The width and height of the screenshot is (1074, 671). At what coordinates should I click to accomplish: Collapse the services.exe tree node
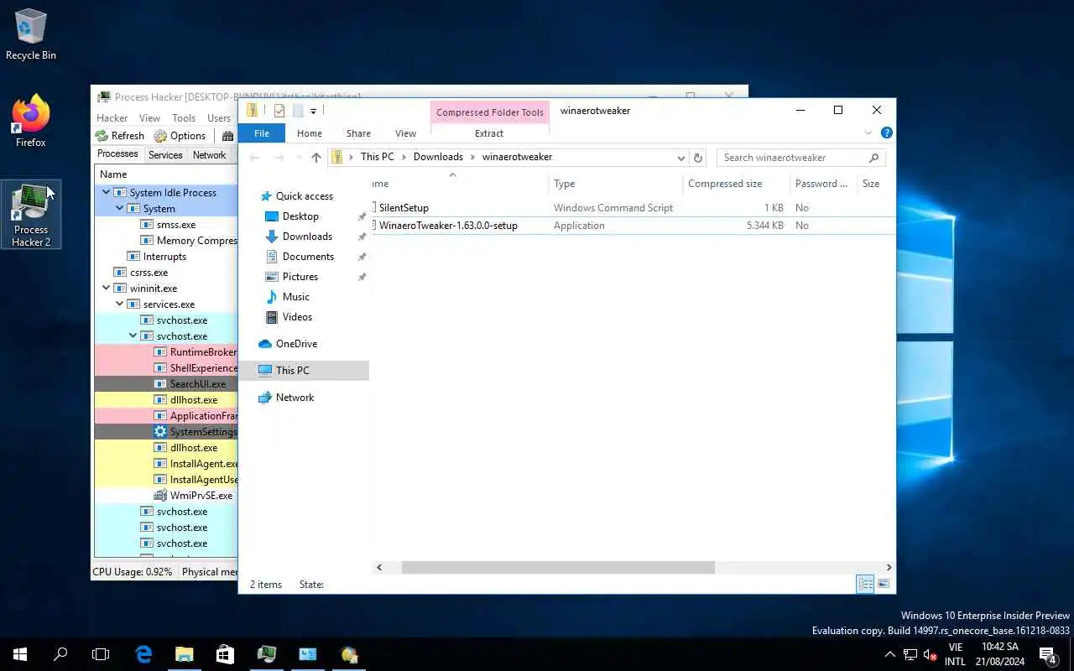click(120, 304)
